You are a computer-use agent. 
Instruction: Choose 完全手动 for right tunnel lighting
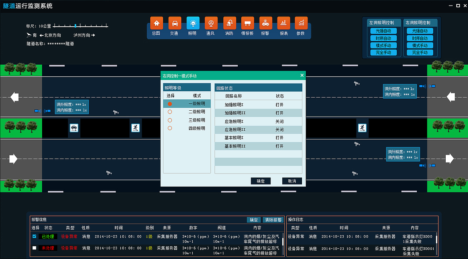tap(420, 53)
